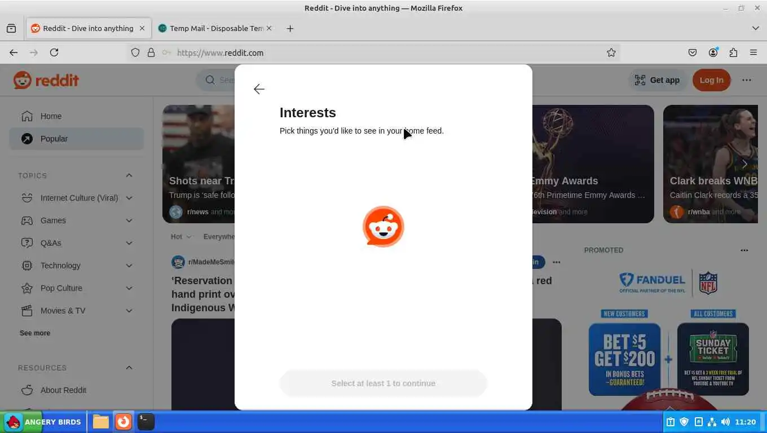This screenshot has width=767, height=433.
Task: Open the Hot sort dropdown
Action: pyautogui.click(x=181, y=237)
